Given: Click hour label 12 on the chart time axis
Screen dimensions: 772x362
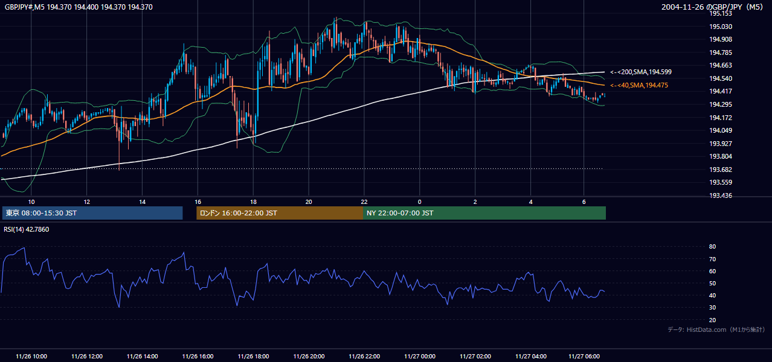Looking at the screenshot, I should 87,202.
